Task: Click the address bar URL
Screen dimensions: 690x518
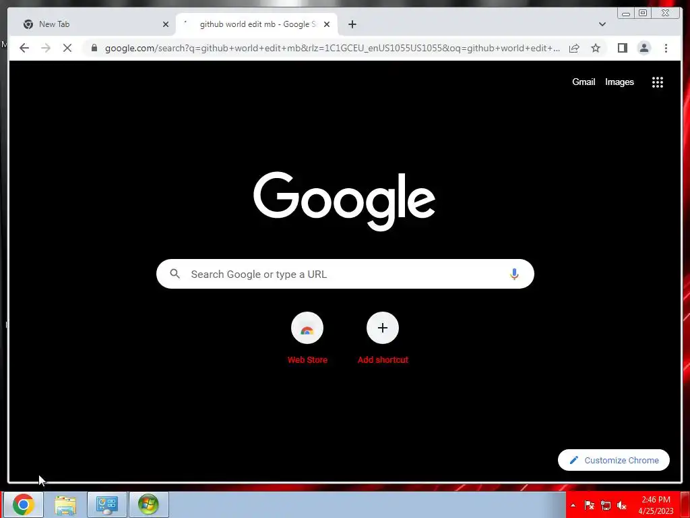Action: click(x=332, y=48)
